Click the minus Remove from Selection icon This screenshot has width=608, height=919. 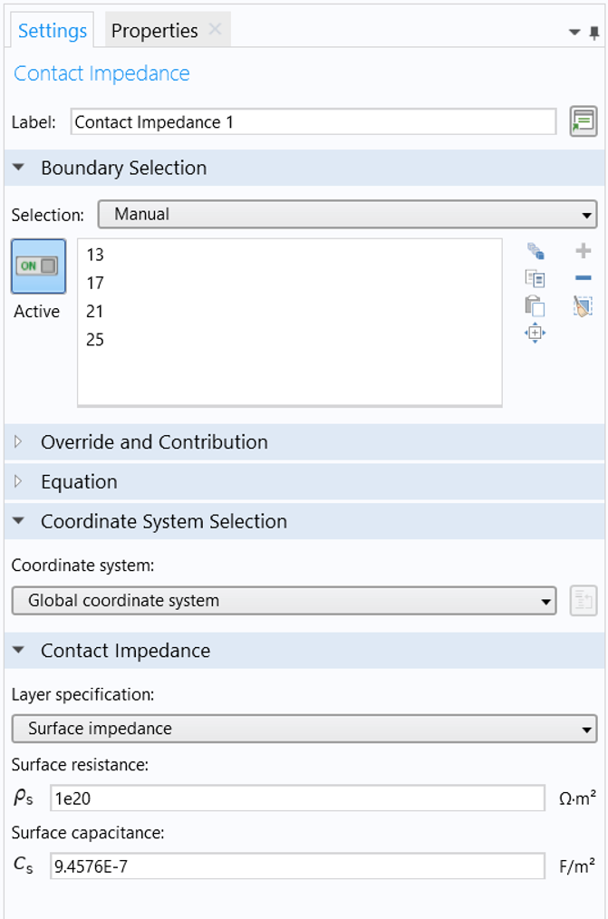(x=584, y=279)
